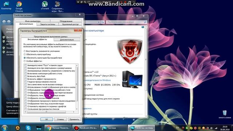This screenshot has height=131, width=233.
Task: Open the Google Chrome desktop shortcut
Action: tap(19, 7)
